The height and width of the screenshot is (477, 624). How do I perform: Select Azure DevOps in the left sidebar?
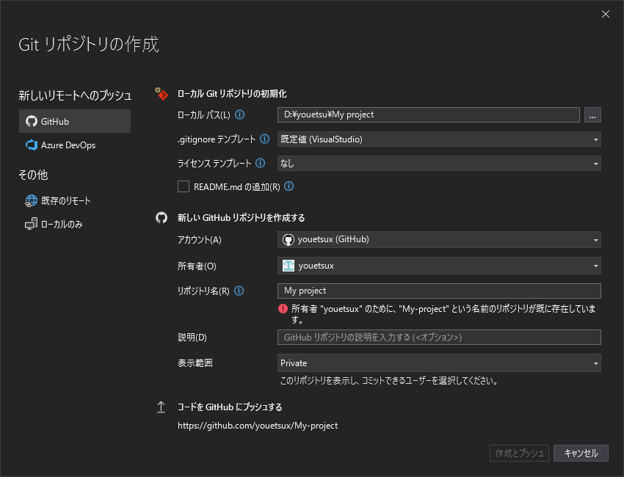[68, 145]
